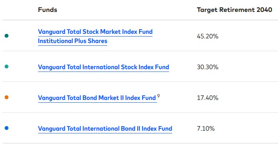Select the 17.40% allocation value
The height and width of the screenshot is (148, 278).
(x=208, y=98)
